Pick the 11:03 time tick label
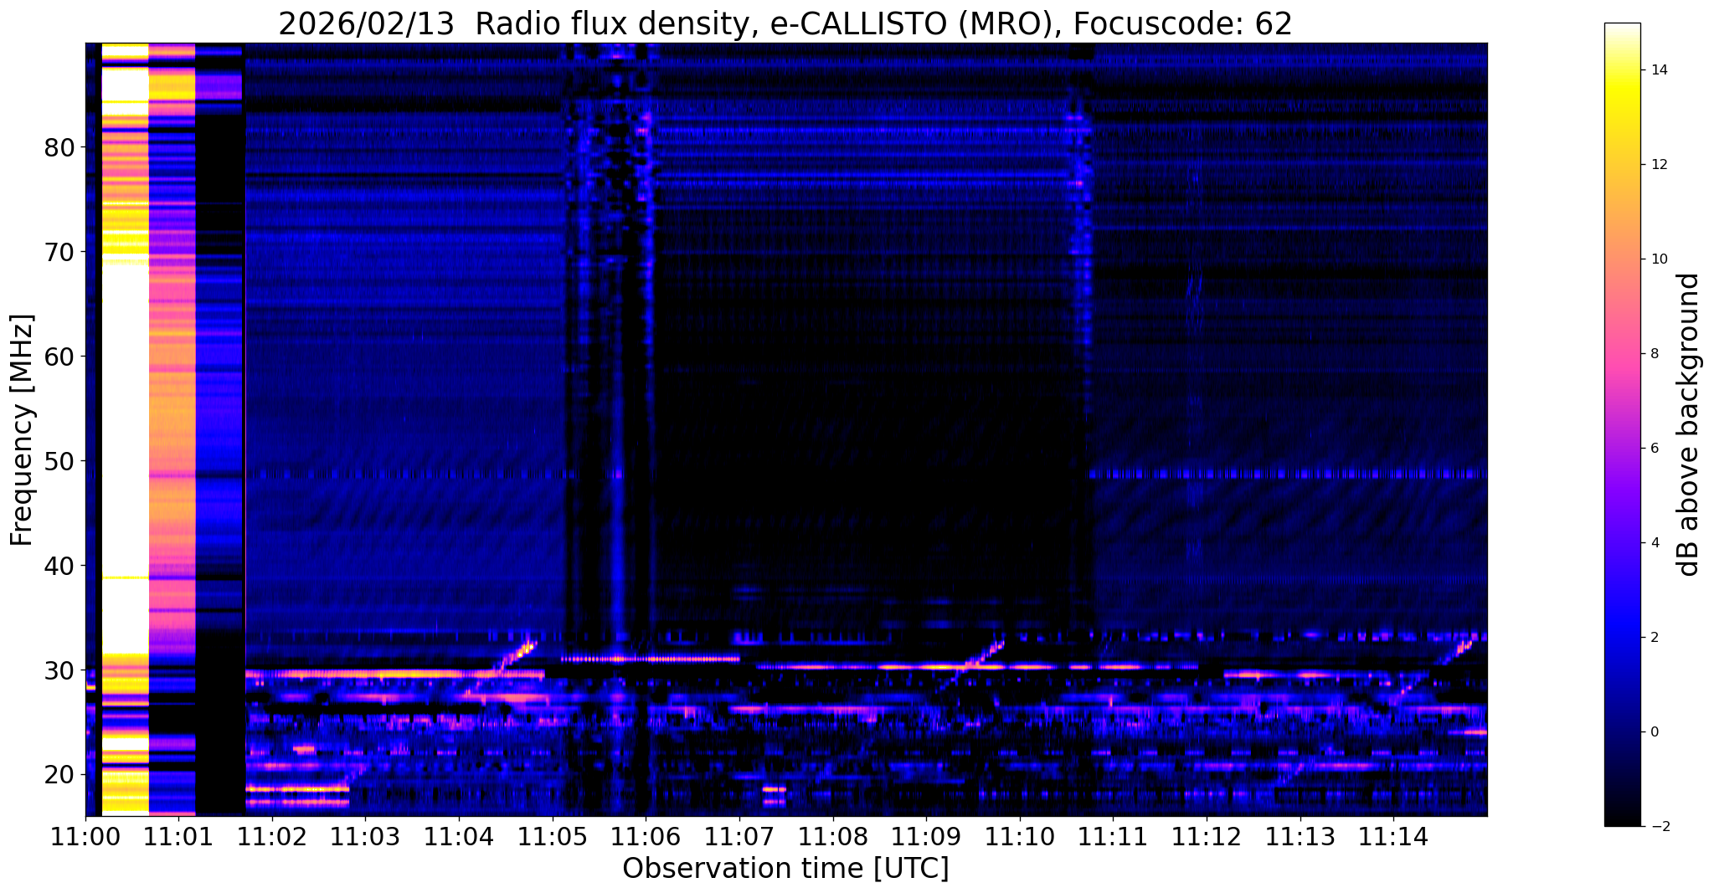 coord(365,836)
